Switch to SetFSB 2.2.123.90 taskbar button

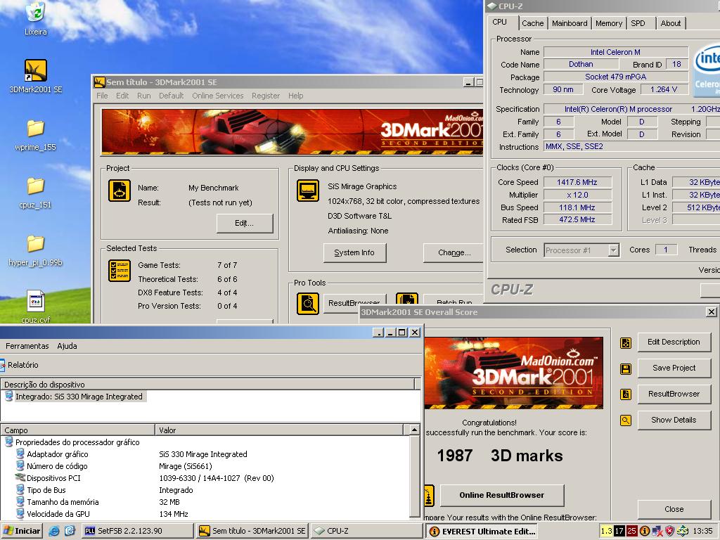click(138, 531)
